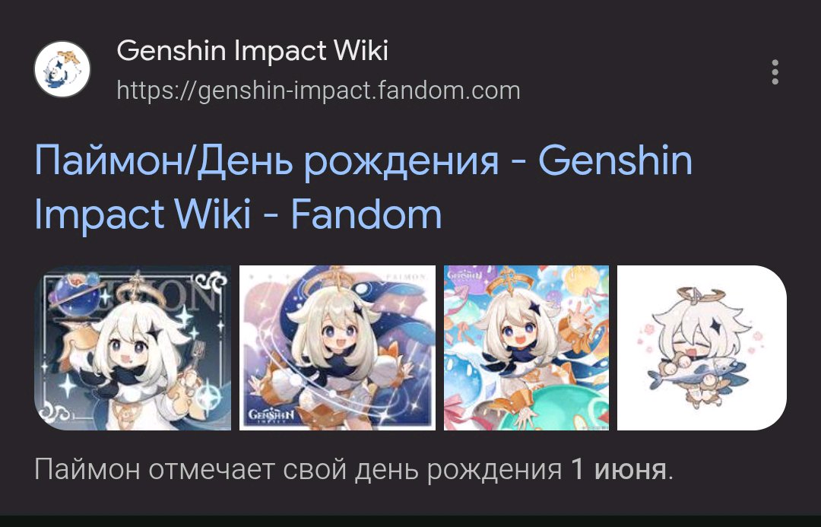The image size is (821, 527).
Task: Select the word Fandom in the blue title
Action: [x=366, y=214]
